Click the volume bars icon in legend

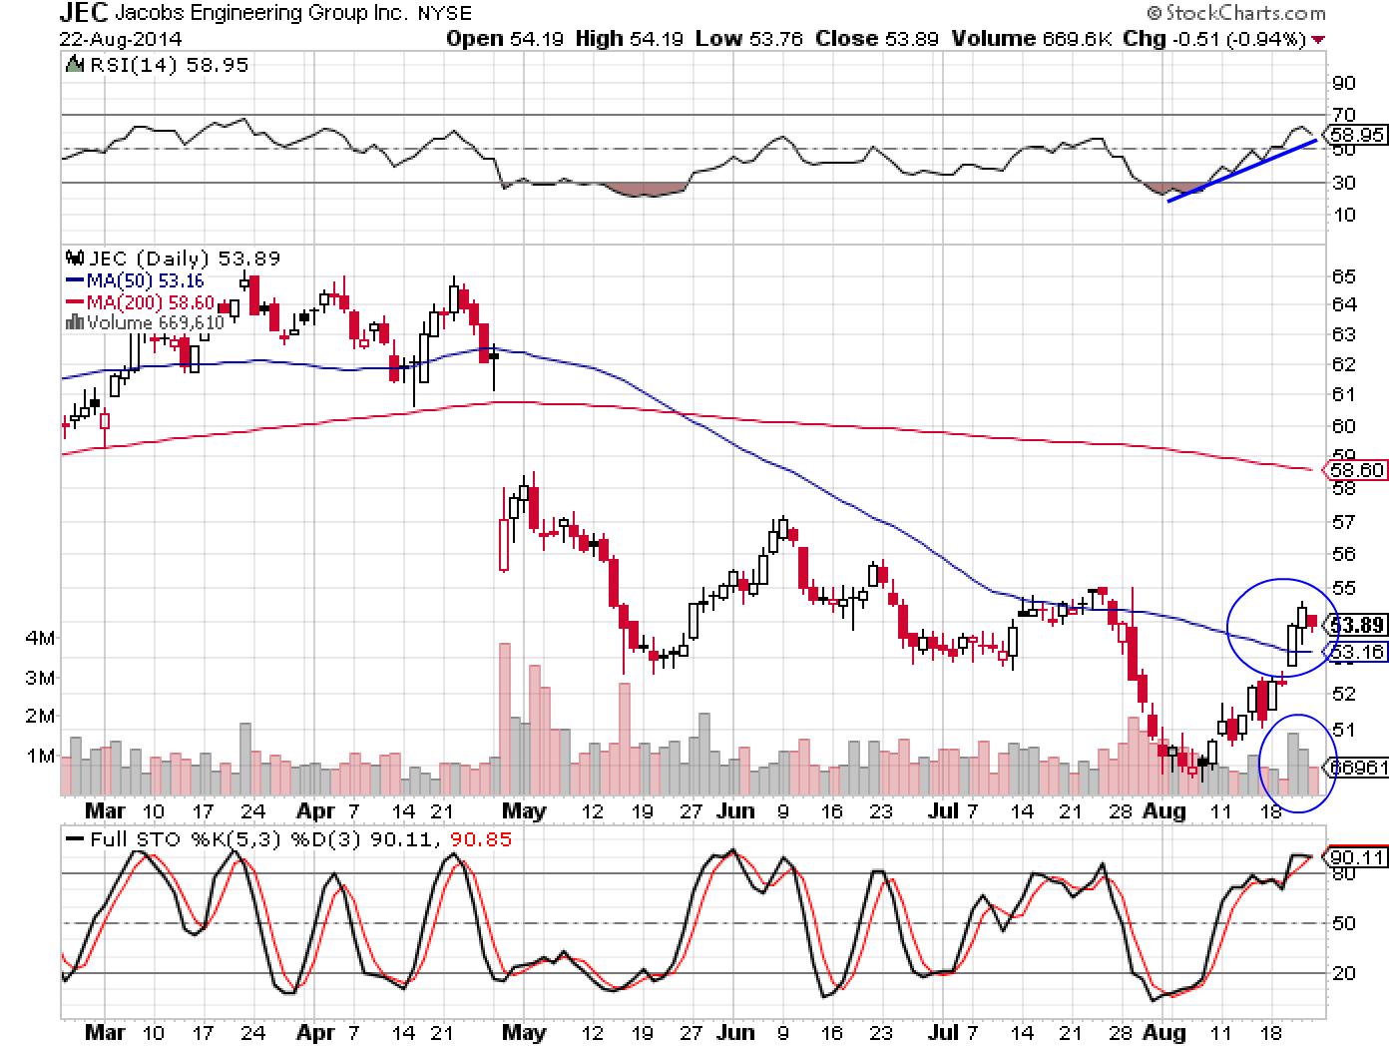coord(75,321)
